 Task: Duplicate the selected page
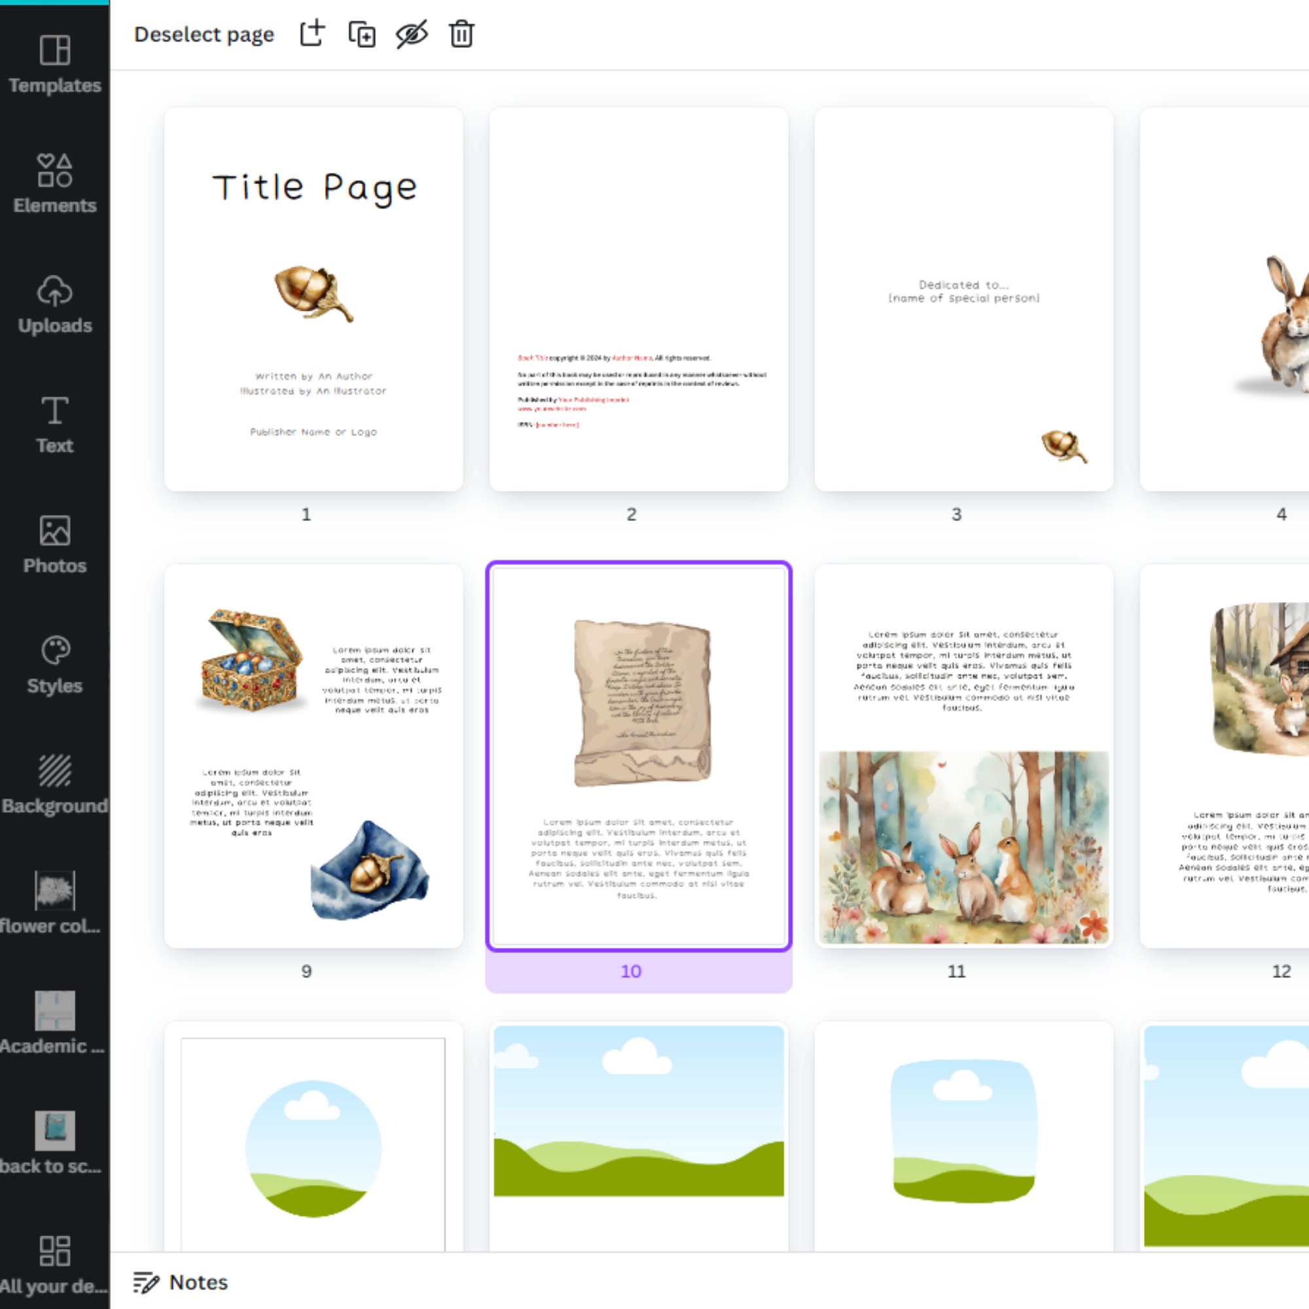(361, 35)
